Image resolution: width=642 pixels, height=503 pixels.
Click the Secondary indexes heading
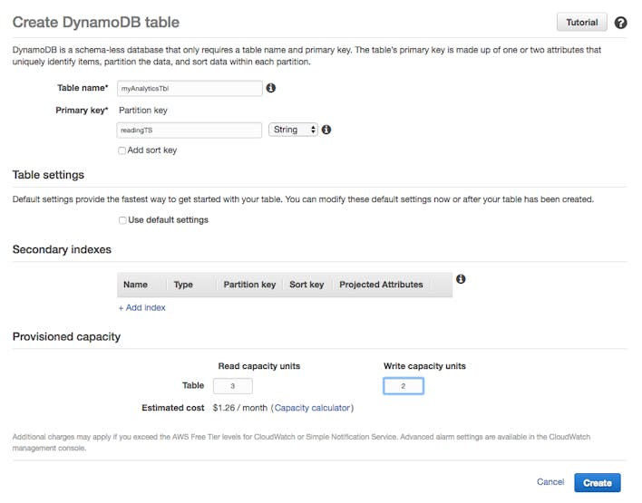(62, 249)
